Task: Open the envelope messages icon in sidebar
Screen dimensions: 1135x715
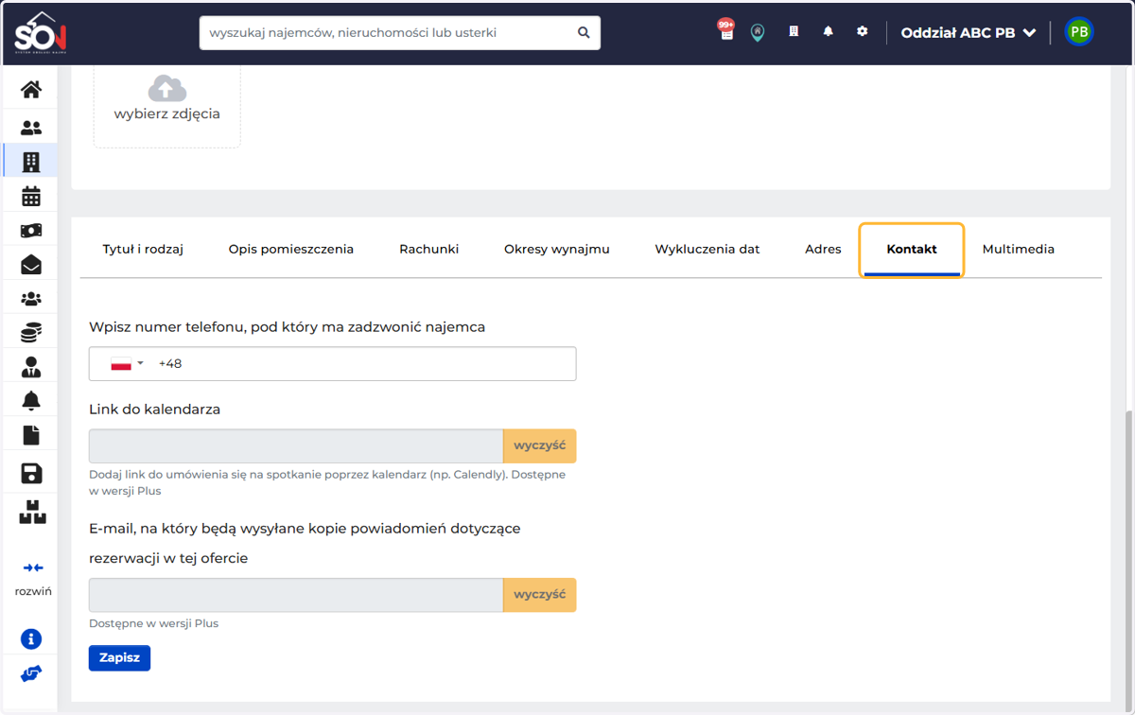Action: [31, 265]
